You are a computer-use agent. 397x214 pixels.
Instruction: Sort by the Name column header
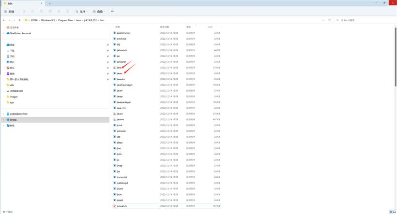coord(118,27)
